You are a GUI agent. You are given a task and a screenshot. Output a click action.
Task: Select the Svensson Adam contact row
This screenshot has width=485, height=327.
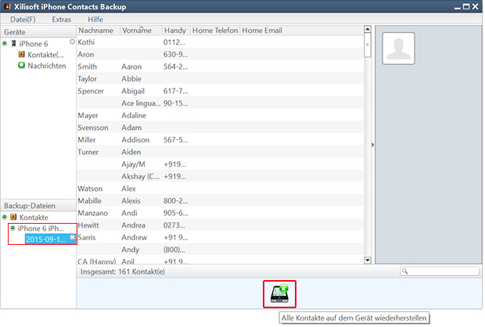point(220,128)
